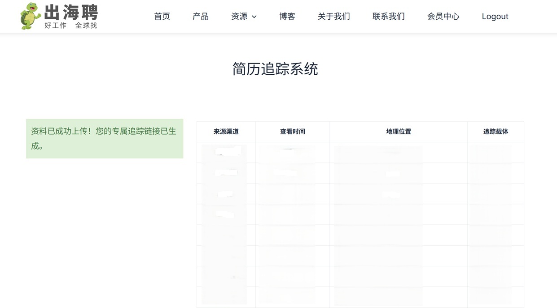Open the 联系我们 contact page
Image resolution: width=557 pixels, height=308 pixels.
tap(389, 17)
